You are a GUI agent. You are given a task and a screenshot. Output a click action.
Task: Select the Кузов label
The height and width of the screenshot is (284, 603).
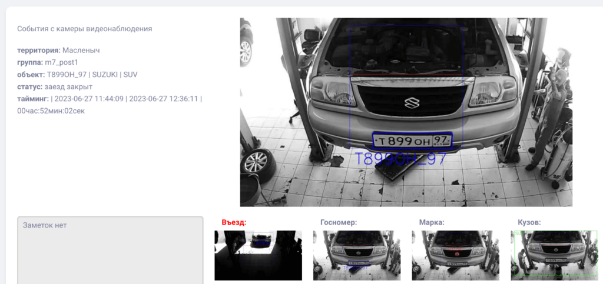pyautogui.click(x=529, y=222)
